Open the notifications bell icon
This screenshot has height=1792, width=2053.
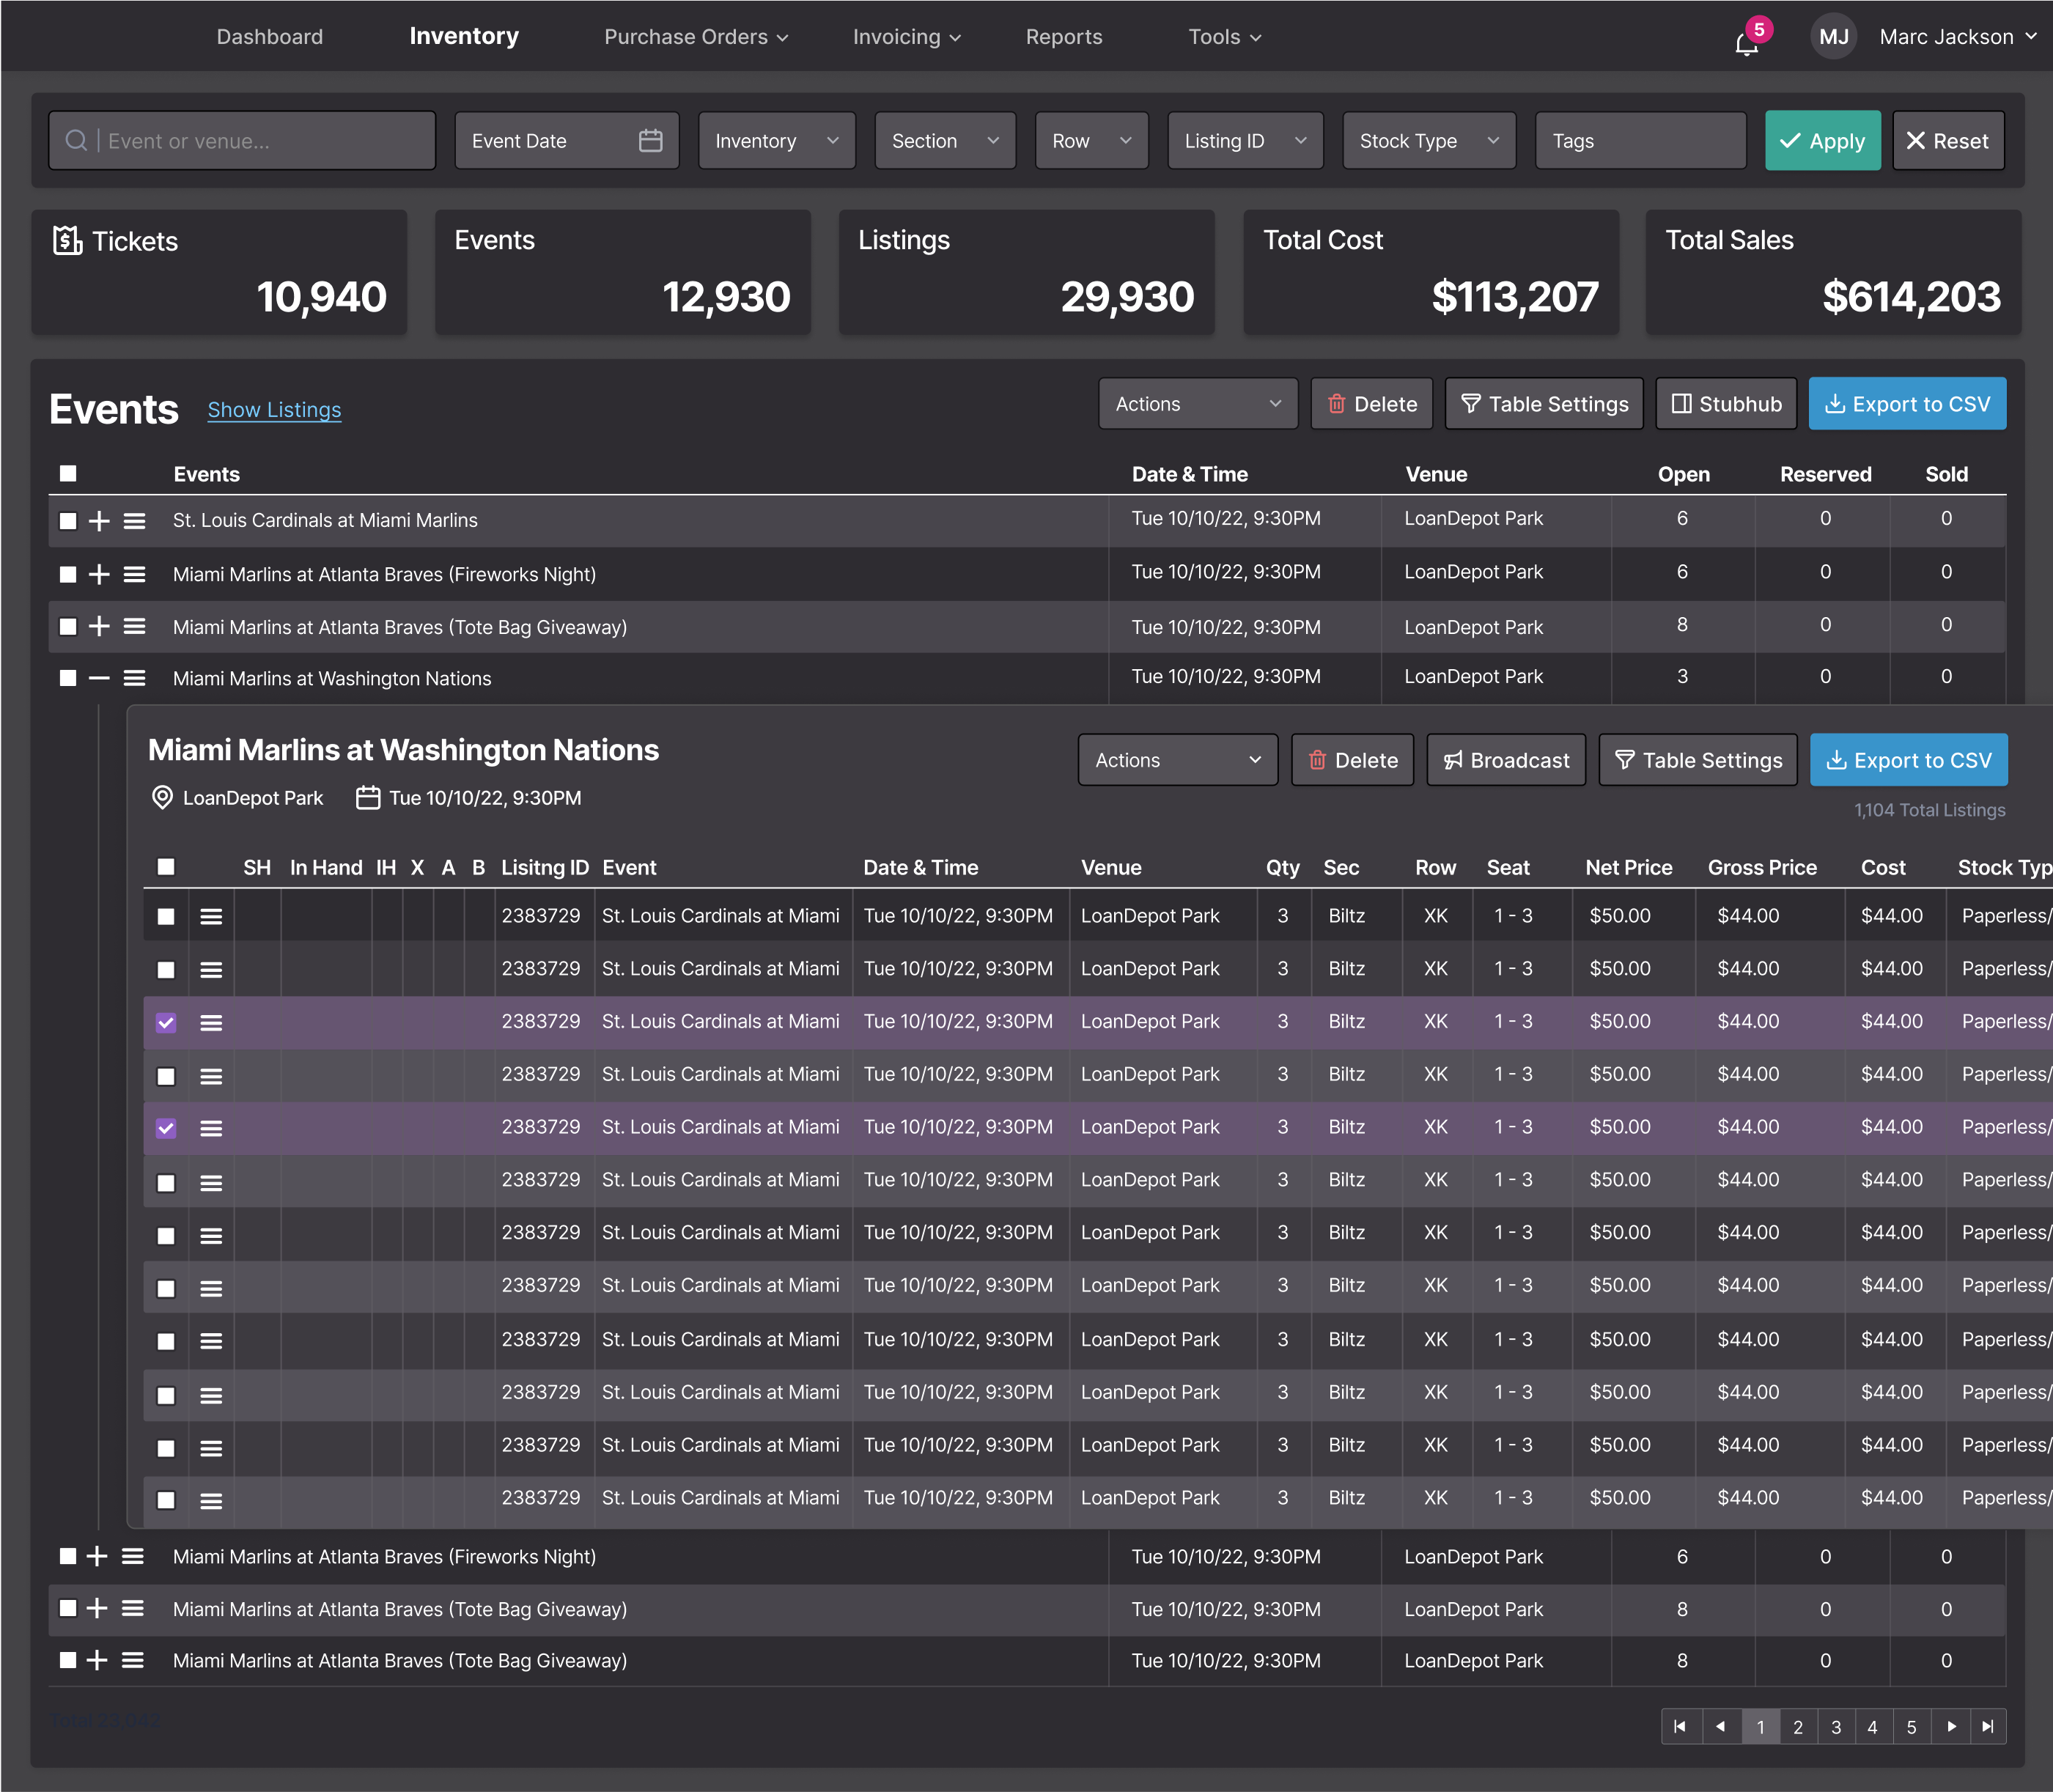(1746, 43)
